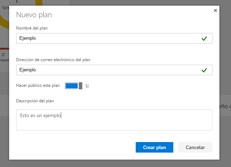Click the 0 task count in background
This screenshot has width=231, height=167.
click(x=3, y=54)
